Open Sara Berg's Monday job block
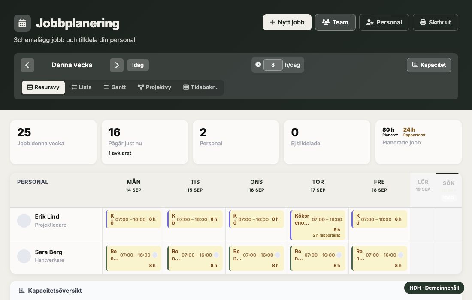 tap(133, 258)
